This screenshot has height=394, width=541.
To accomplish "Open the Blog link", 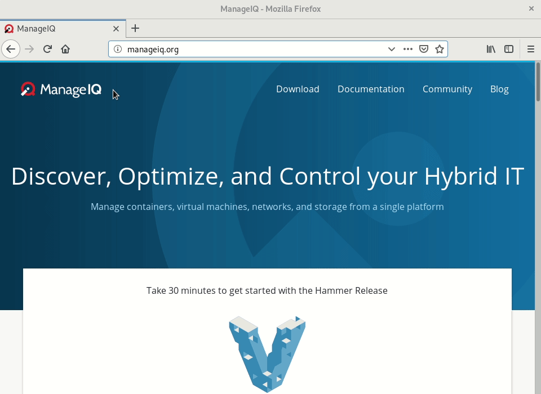I will pyautogui.click(x=499, y=89).
